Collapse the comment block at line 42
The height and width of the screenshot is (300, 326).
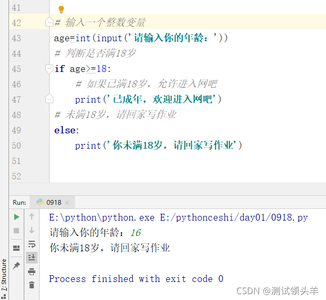click(49, 22)
